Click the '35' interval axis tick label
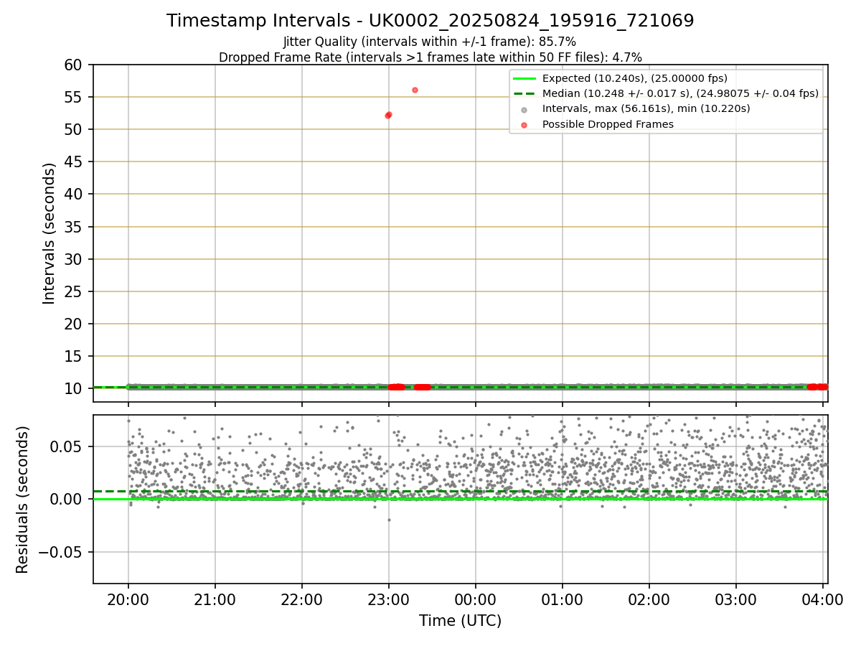Image resolution: width=861 pixels, height=646 pixels. pyautogui.click(x=74, y=227)
